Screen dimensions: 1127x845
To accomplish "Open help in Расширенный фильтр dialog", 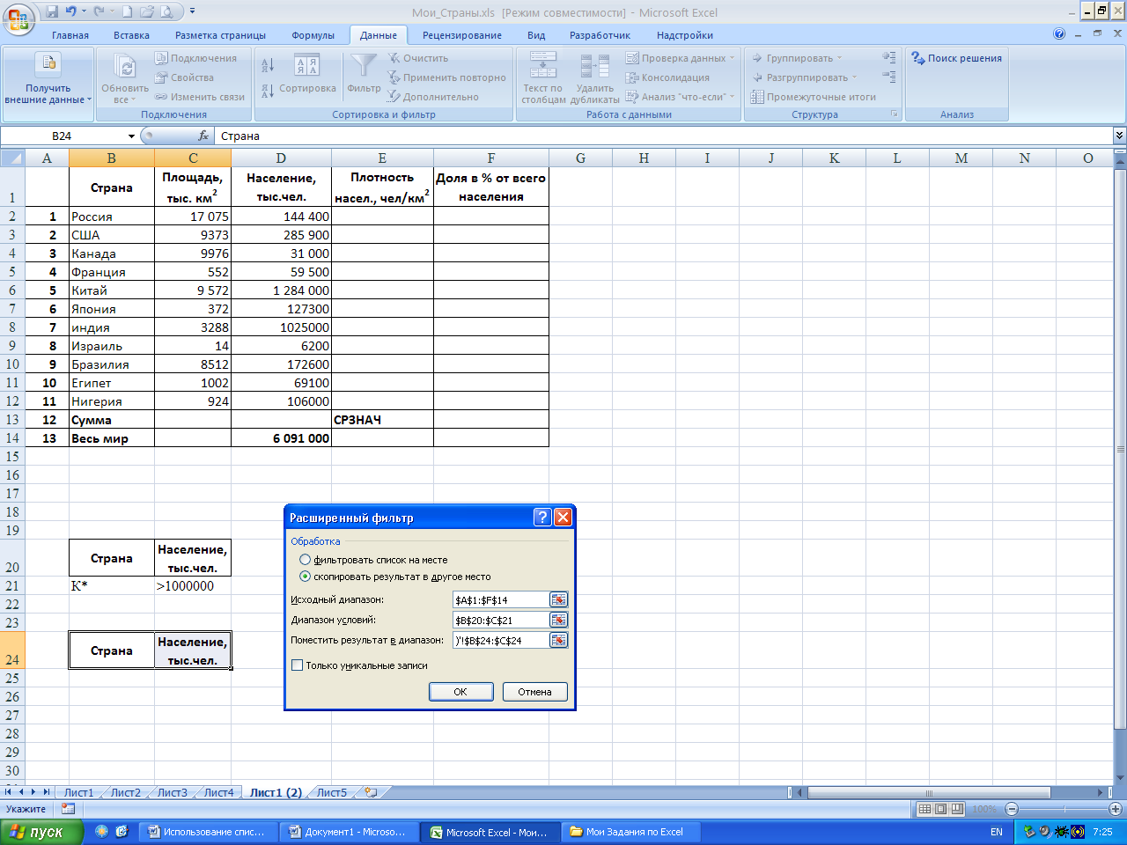I will coord(542,518).
